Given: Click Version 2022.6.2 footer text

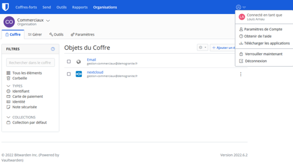Looking at the screenshot, I should pos(234,155).
